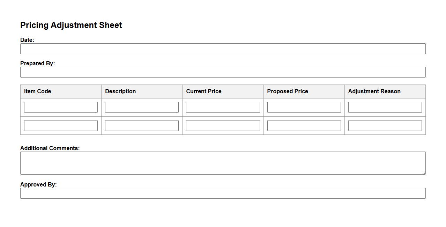
Task: Focus second row Proposed Price field
Action: pyautogui.click(x=304, y=126)
